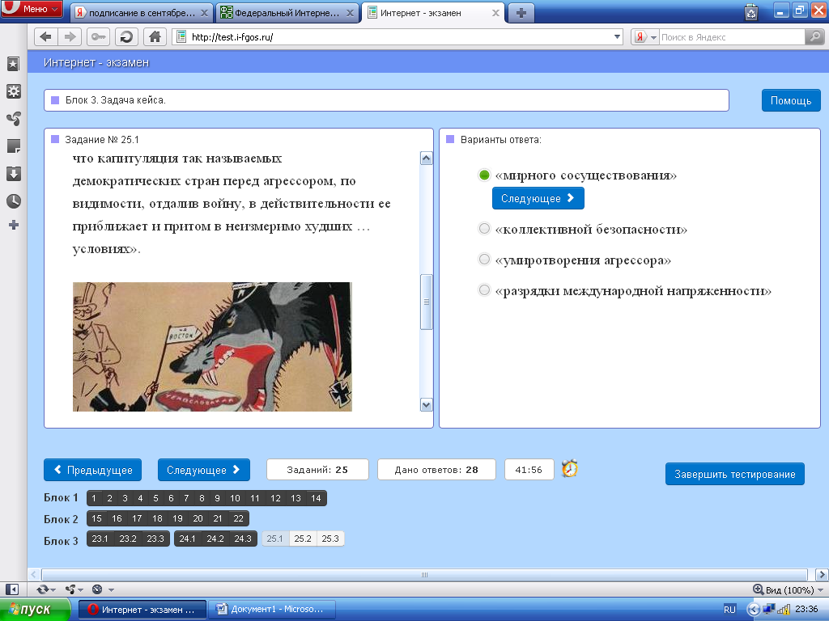Image resolution: width=829 pixels, height=621 pixels.
Task: Toggle the side panel button in status bar
Action: tap(12, 589)
